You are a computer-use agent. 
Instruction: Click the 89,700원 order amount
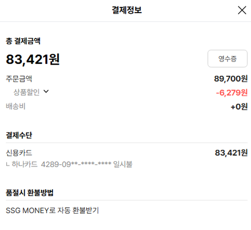231,79
